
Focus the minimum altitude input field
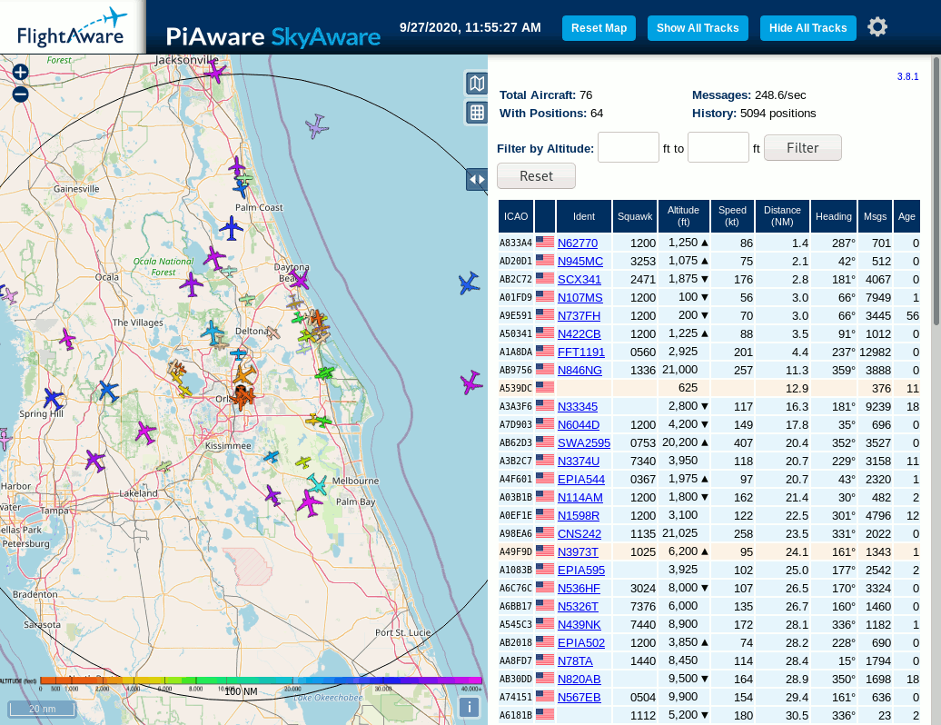click(629, 148)
